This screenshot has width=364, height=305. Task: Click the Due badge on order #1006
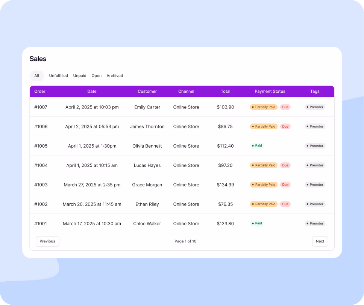(x=285, y=127)
